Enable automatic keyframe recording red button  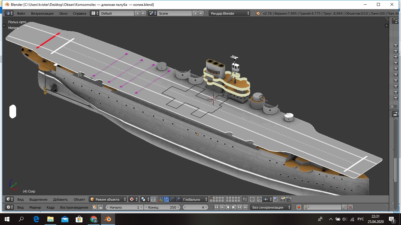299,207
